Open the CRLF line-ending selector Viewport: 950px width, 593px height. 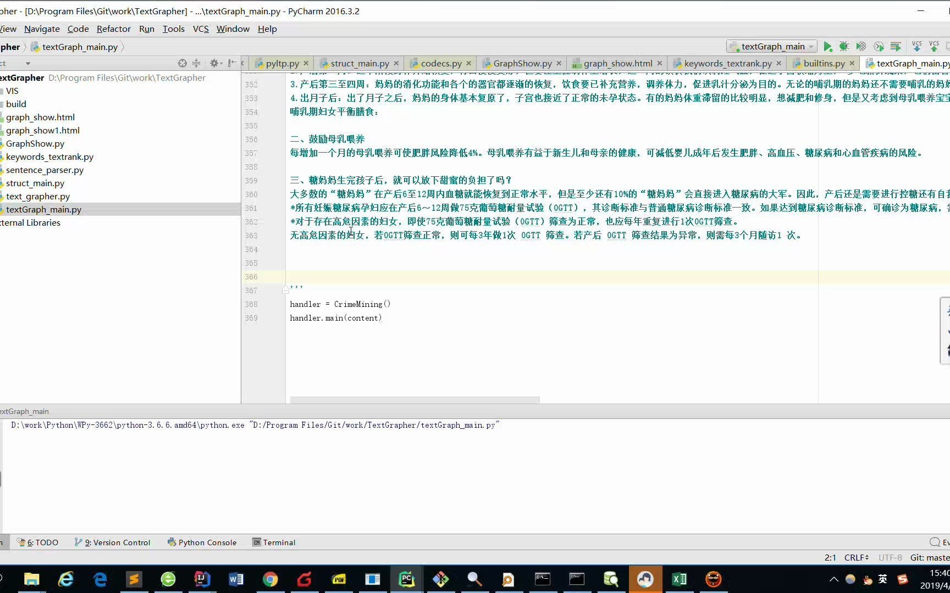click(x=856, y=557)
